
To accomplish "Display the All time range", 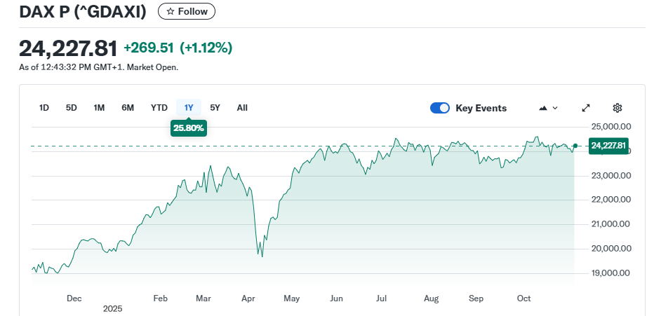I will coord(242,108).
